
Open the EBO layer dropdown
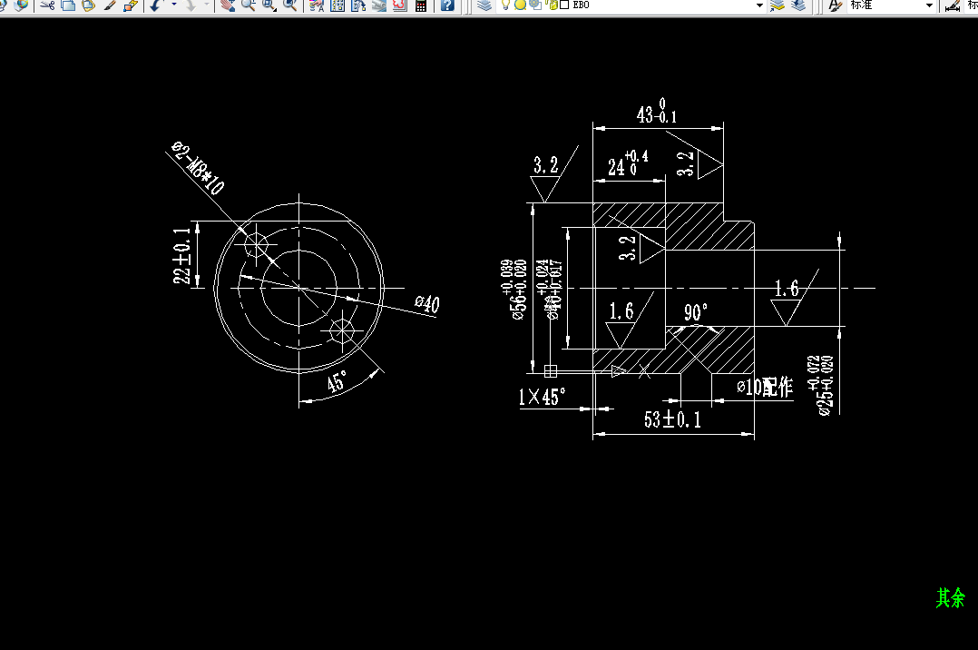coord(760,6)
